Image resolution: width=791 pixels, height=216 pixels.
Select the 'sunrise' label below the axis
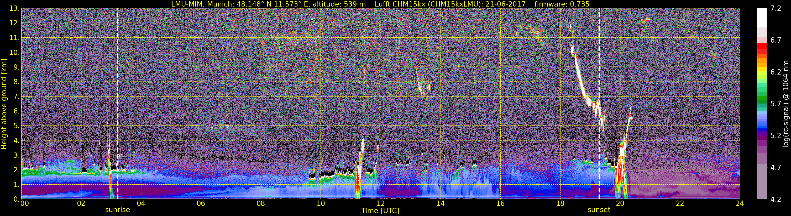[x=118, y=210]
